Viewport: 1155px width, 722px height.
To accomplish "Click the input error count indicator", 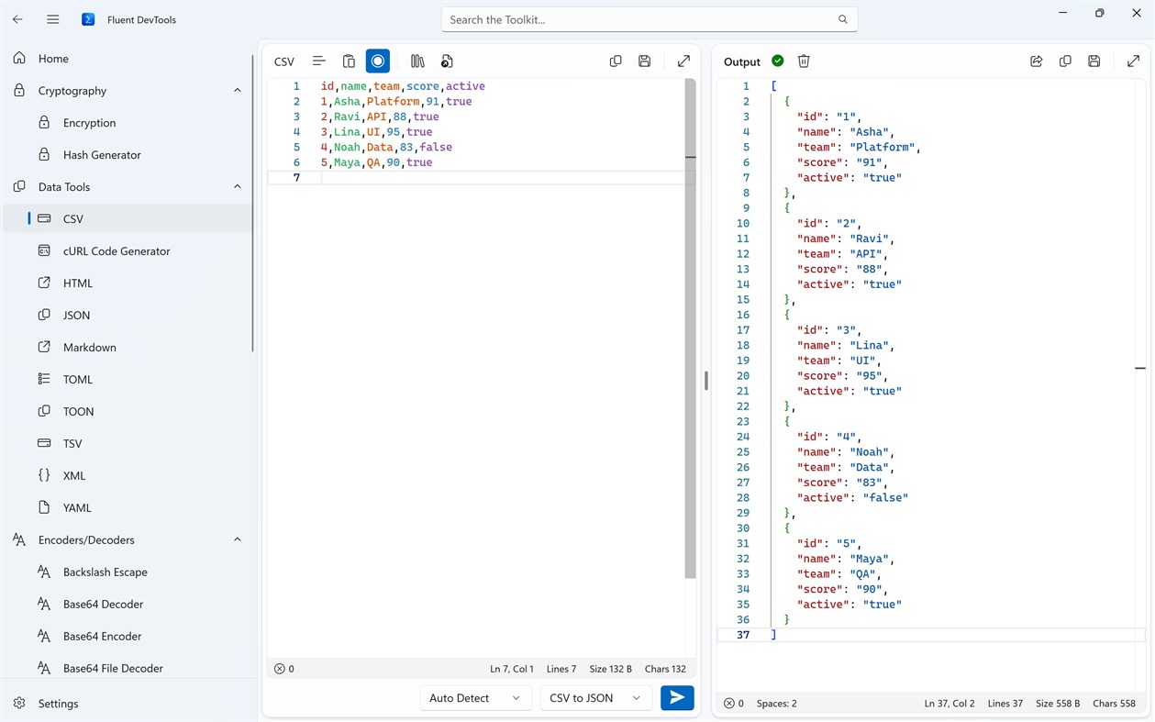I will tap(284, 669).
